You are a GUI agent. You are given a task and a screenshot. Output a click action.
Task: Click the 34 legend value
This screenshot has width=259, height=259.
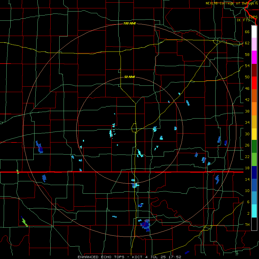point(247,122)
